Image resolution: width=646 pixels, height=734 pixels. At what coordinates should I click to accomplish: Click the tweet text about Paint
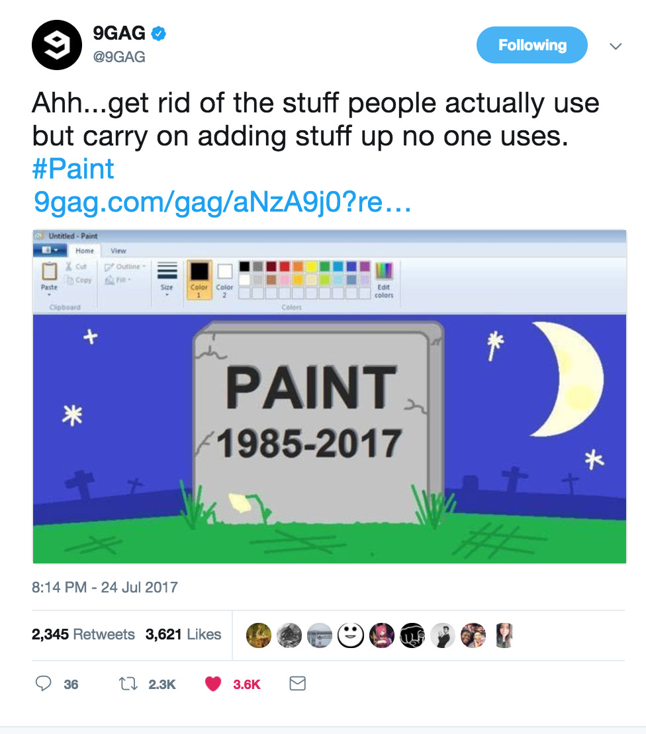tap(316, 119)
